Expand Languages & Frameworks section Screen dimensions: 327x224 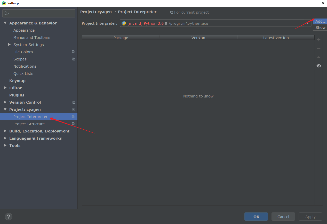click(x=5, y=138)
